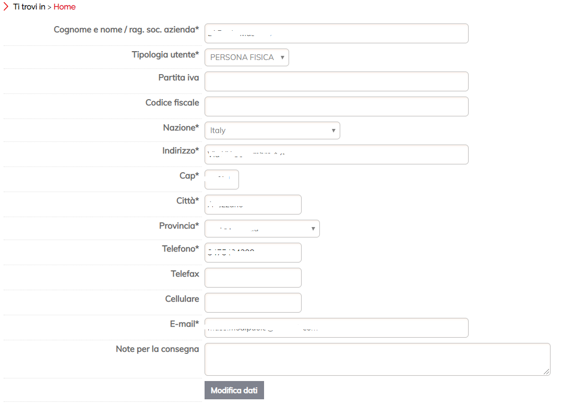Image resolution: width=573 pixels, height=416 pixels.
Task: Select the Codice fiscale input box
Action: coord(336,106)
